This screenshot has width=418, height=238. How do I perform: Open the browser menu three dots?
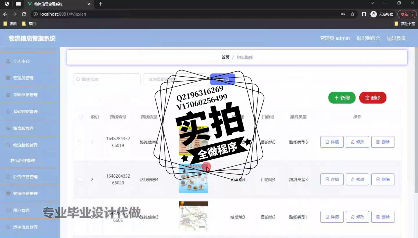413,14
